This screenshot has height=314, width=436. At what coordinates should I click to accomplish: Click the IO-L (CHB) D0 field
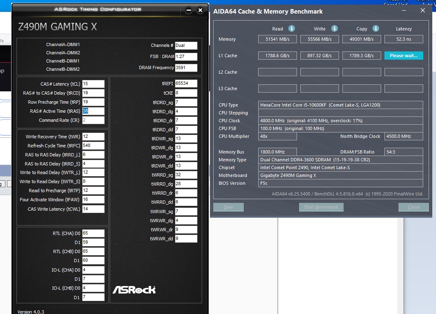pos(93,288)
